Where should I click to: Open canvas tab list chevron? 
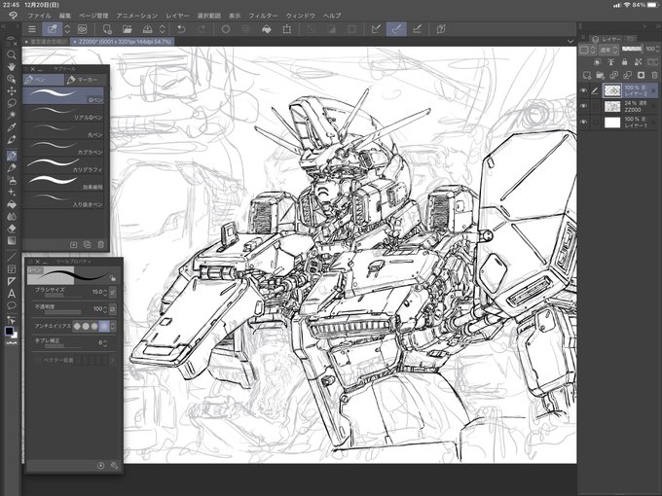tap(570, 42)
